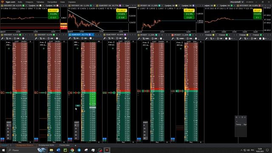This screenshot has width=272, height=153.
Task: Open wrench settings of IPUSDT scale 500 order book
Action: (x=139, y=38)
